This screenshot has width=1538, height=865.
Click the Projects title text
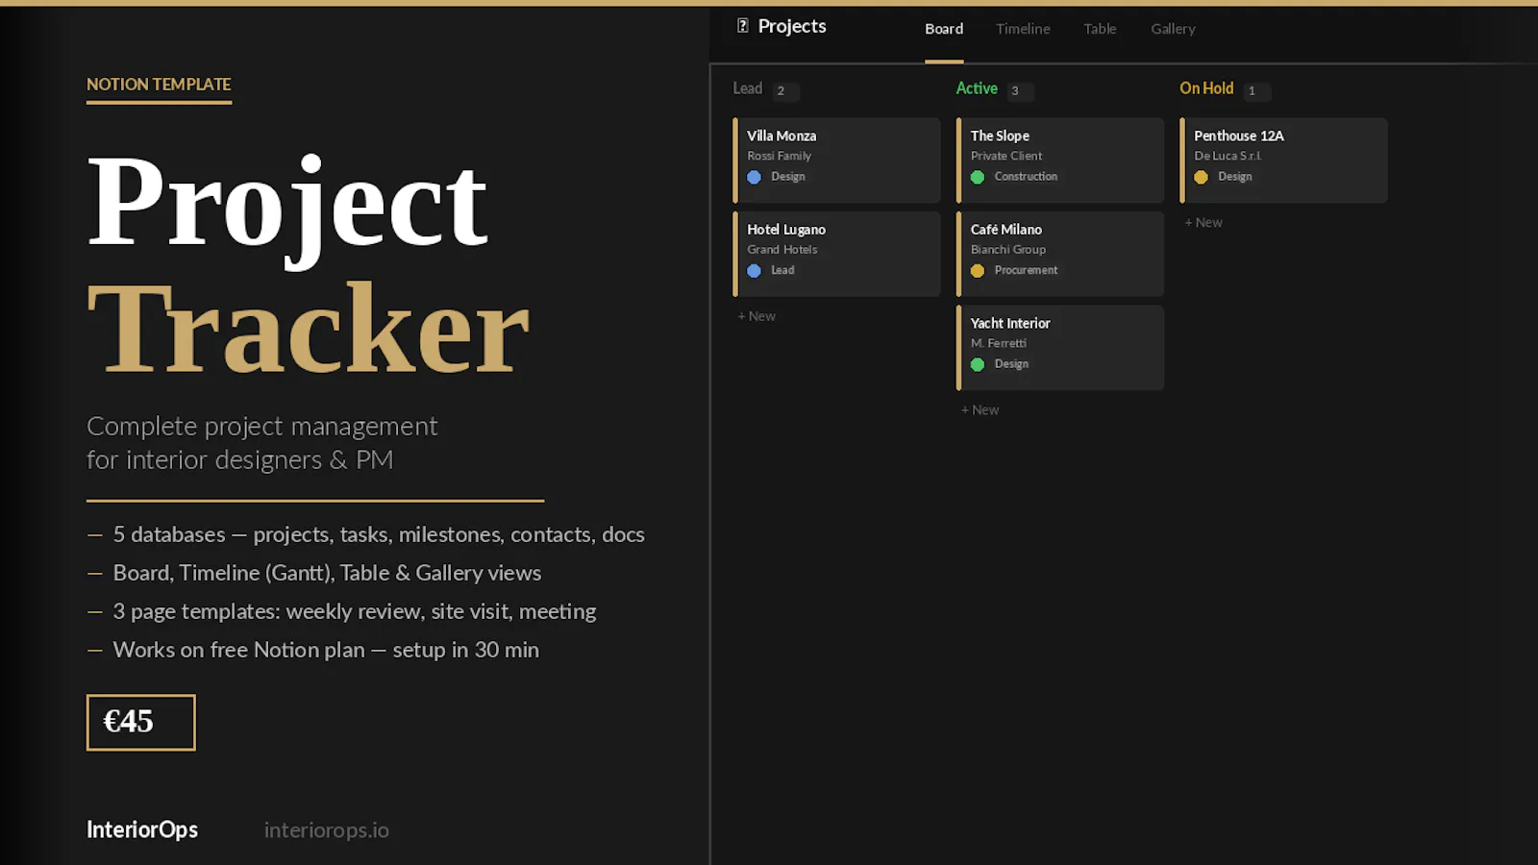791,26
